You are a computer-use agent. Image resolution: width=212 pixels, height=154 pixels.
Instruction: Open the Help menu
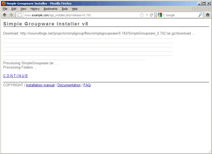coord(75,9)
